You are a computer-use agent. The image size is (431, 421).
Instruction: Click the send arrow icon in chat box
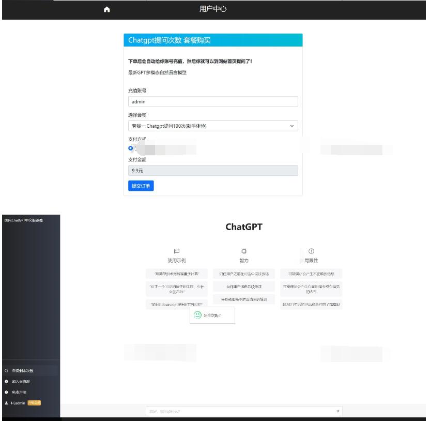pyautogui.click(x=338, y=411)
